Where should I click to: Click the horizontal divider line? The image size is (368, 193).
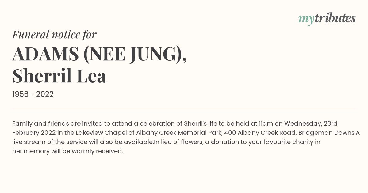pyautogui.click(x=184, y=109)
